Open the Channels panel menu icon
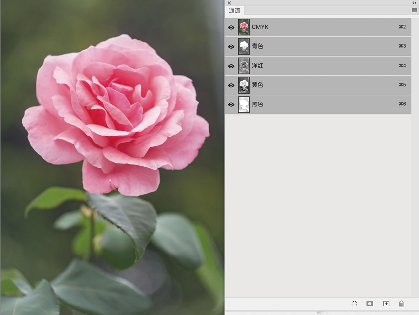Screen dimensions: 419x315 click(x=414, y=10)
